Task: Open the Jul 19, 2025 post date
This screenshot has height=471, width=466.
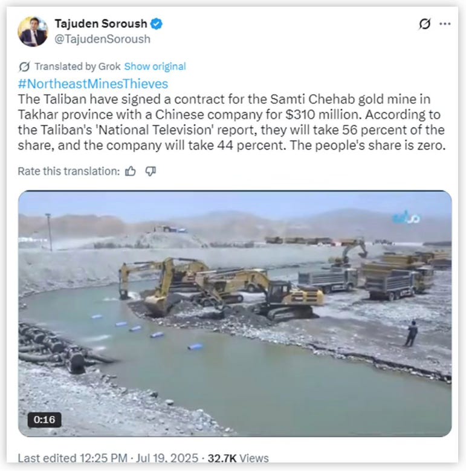Action: point(167,458)
